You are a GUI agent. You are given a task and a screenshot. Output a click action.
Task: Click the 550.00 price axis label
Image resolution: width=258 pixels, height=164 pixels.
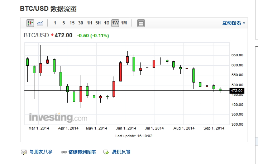point(237,75)
